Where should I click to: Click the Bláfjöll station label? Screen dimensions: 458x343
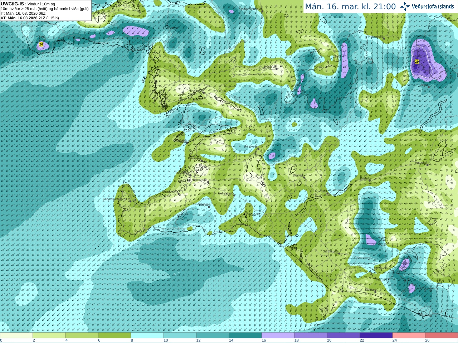point(203,205)
